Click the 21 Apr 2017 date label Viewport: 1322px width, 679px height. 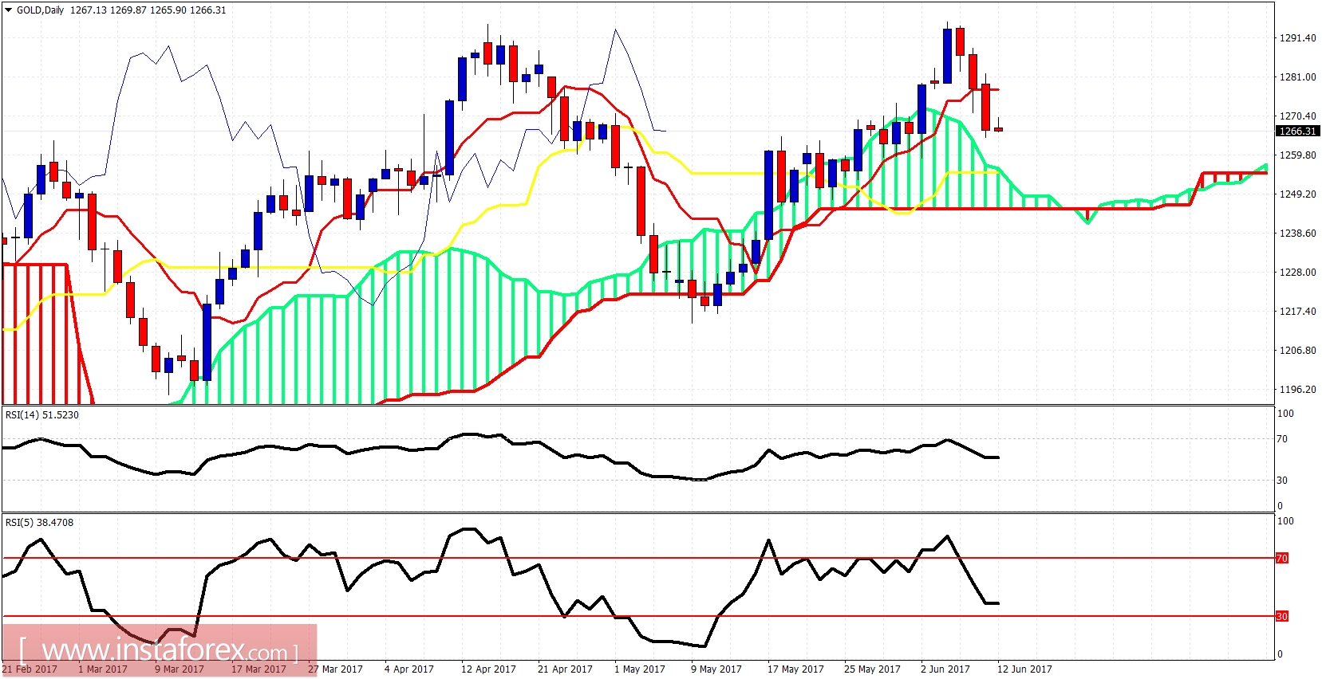tap(565, 669)
